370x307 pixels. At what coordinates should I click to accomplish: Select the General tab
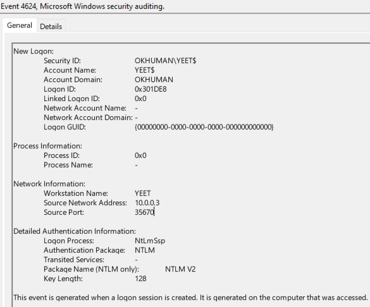20,25
